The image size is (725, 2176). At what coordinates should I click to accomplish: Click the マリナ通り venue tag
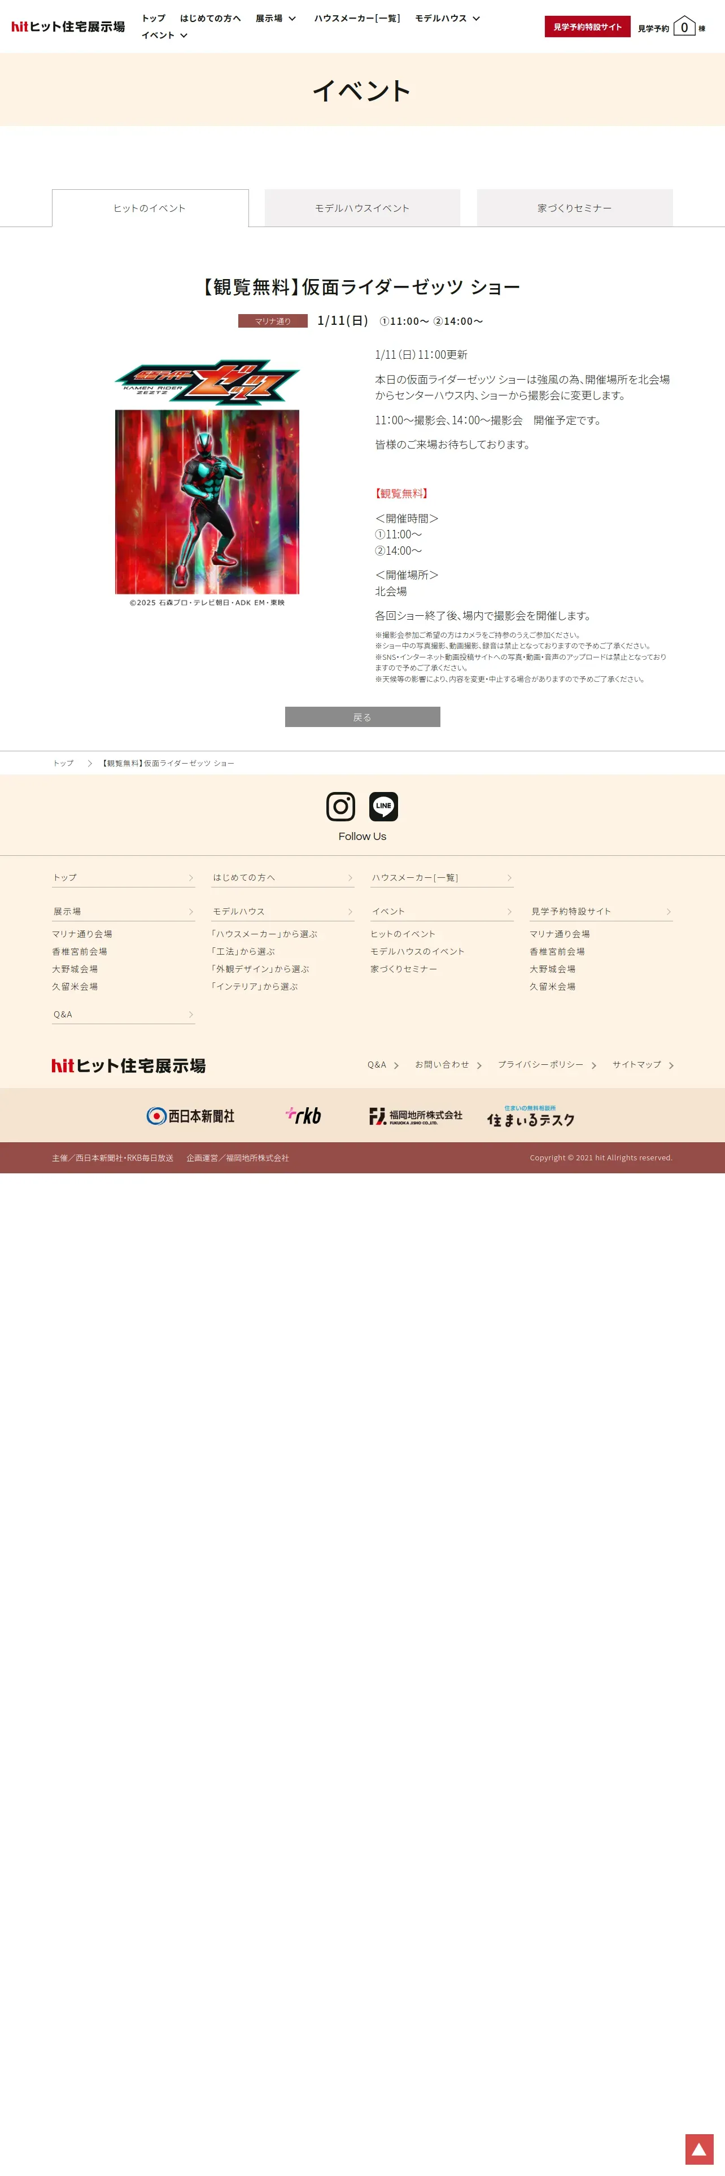[273, 321]
